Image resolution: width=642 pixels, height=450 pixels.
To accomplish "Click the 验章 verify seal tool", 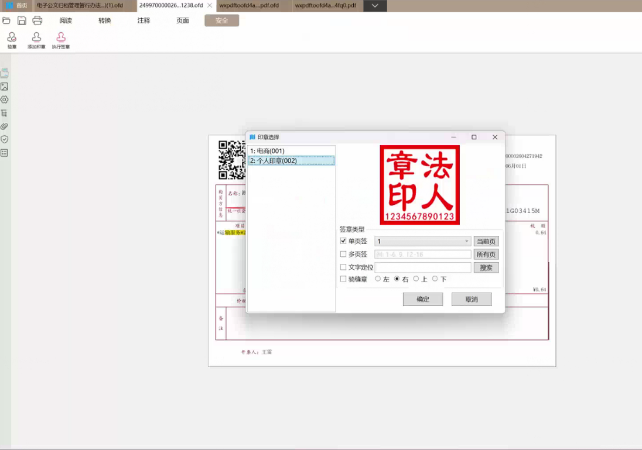I will (x=12, y=40).
